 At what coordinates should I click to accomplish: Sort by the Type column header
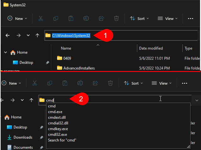coord(188,48)
